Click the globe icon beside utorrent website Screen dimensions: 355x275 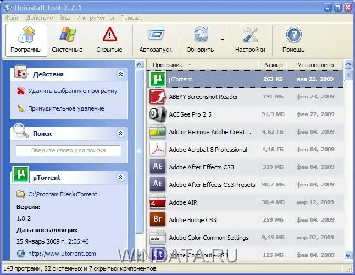point(21,254)
